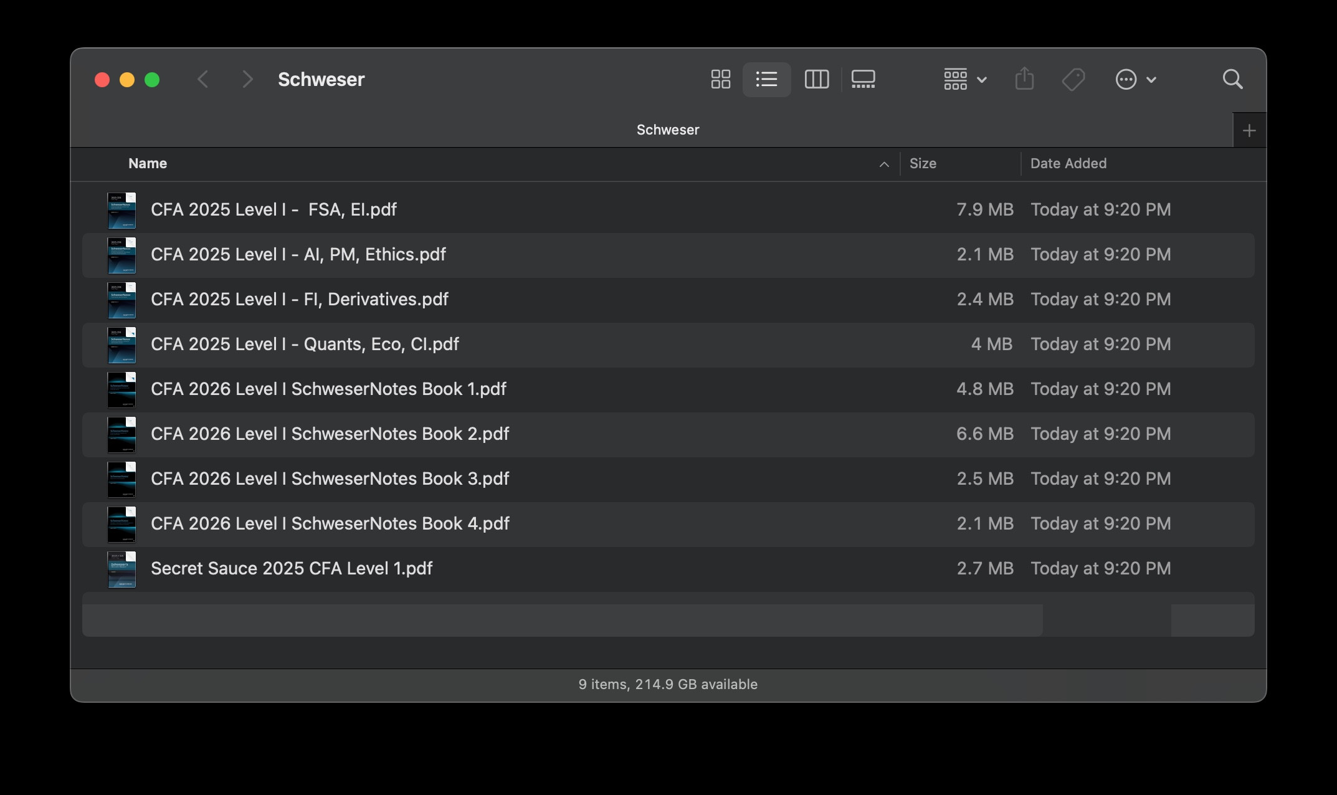Click "9 items, 214.9 GB available" status

pyautogui.click(x=668, y=684)
